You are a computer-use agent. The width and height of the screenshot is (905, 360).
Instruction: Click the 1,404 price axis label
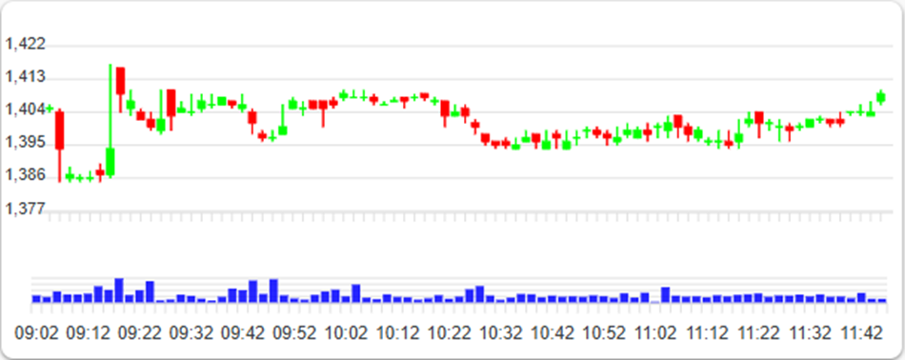[x=25, y=109]
